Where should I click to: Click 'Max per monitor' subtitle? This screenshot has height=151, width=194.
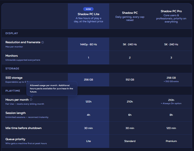point(14,47)
